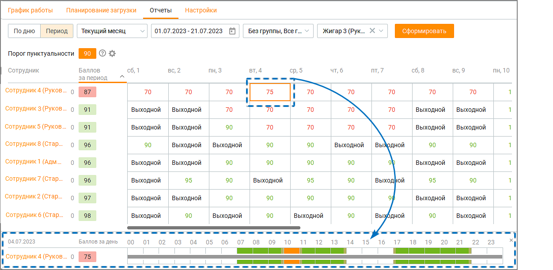Click the Сотрудник 7 (Стар… employee link
The width and height of the screenshot is (553, 270).
click(x=34, y=179)
